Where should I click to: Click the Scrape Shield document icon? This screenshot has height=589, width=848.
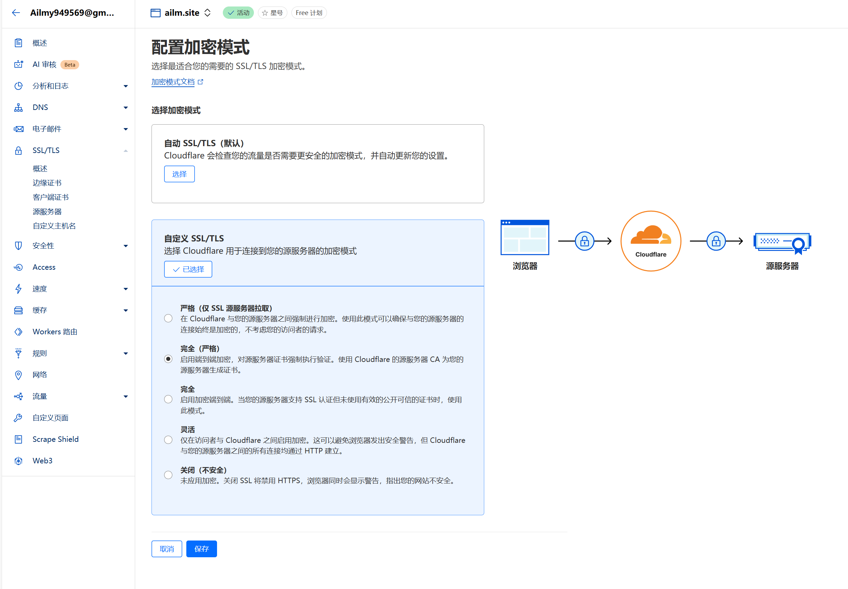(x=18, y=439)
